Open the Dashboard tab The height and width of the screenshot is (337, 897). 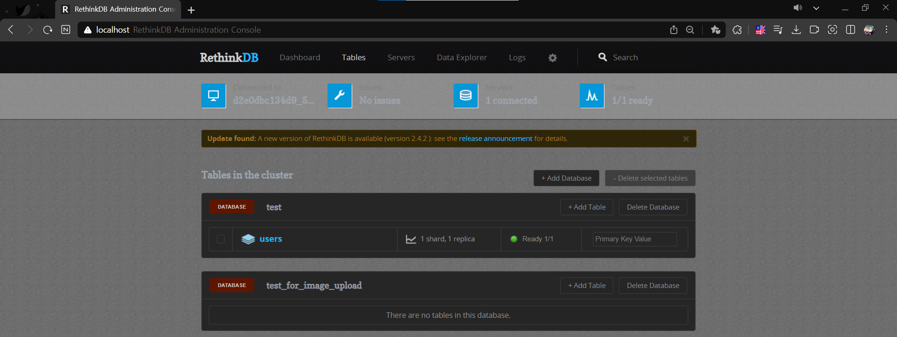[300, 57]
